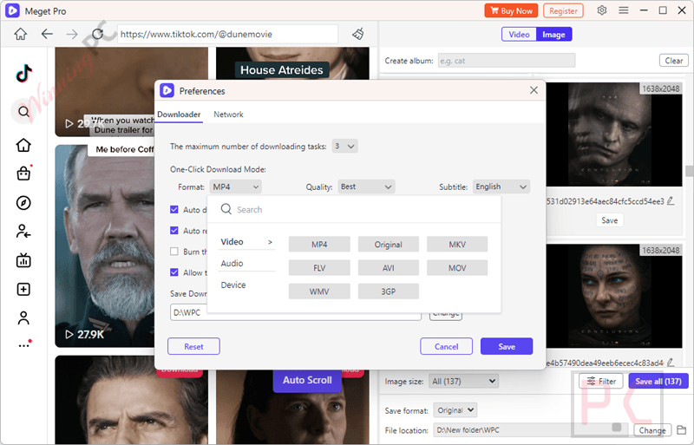Enable the Burn th... checkbox
This screenshot has width=694, height=445.
(174, 252)
